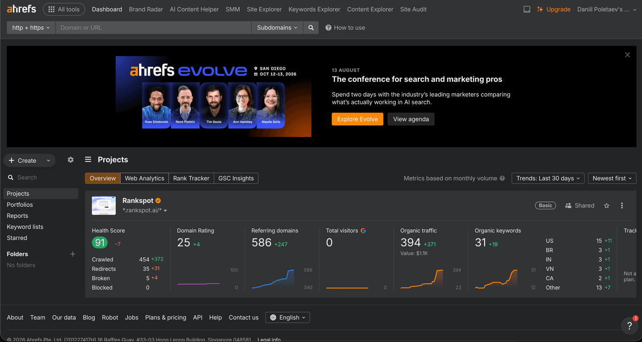Dismiss the Evolve conference banner

(628, 55)
